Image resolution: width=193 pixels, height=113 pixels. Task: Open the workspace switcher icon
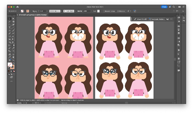click(184, 7)
